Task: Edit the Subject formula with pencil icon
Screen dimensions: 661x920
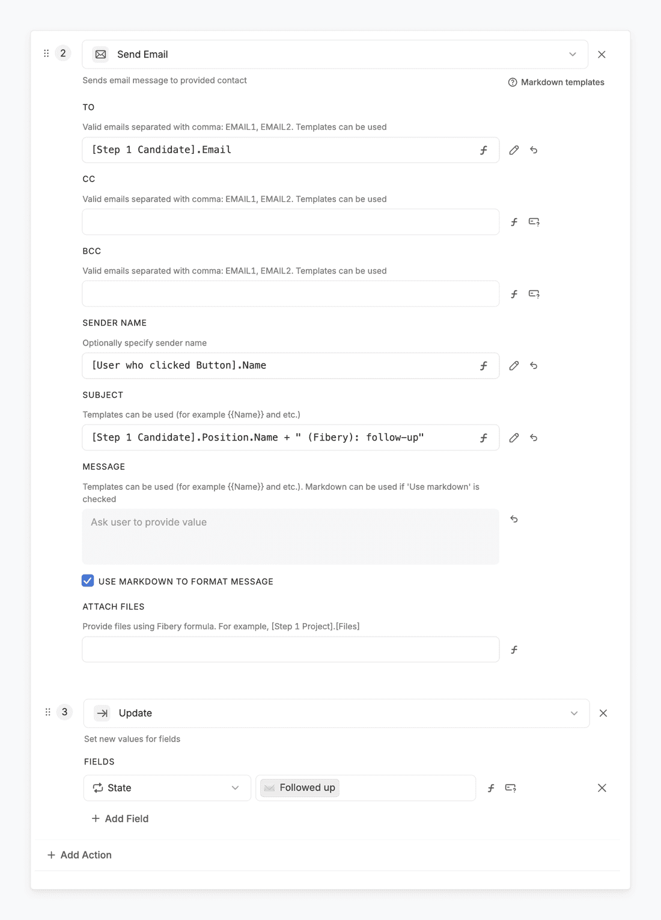Action: 514,437
